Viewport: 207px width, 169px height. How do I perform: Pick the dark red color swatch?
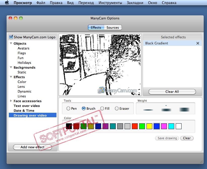pos(76,126)
